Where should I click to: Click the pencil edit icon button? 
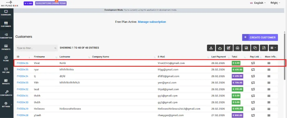229,48
